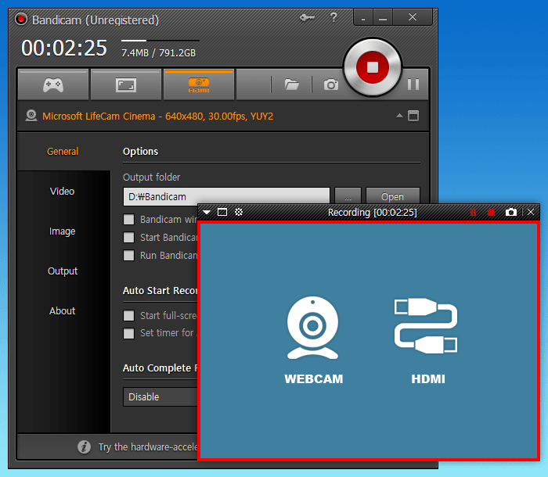Stop using the red square in the Recording window
Image resolution: width=548 pixels, height=477 pixels.
point(492,213)
